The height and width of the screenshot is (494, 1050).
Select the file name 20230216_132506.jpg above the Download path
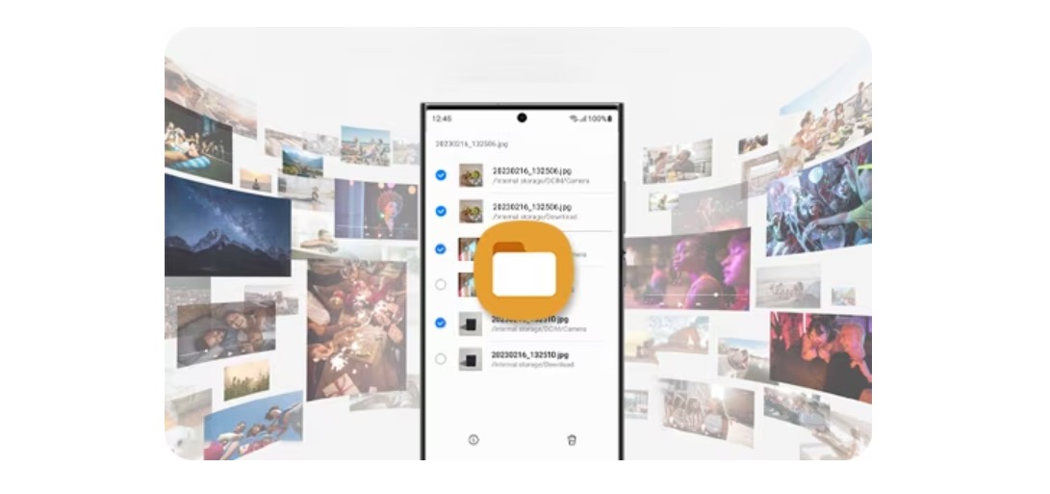532,206
